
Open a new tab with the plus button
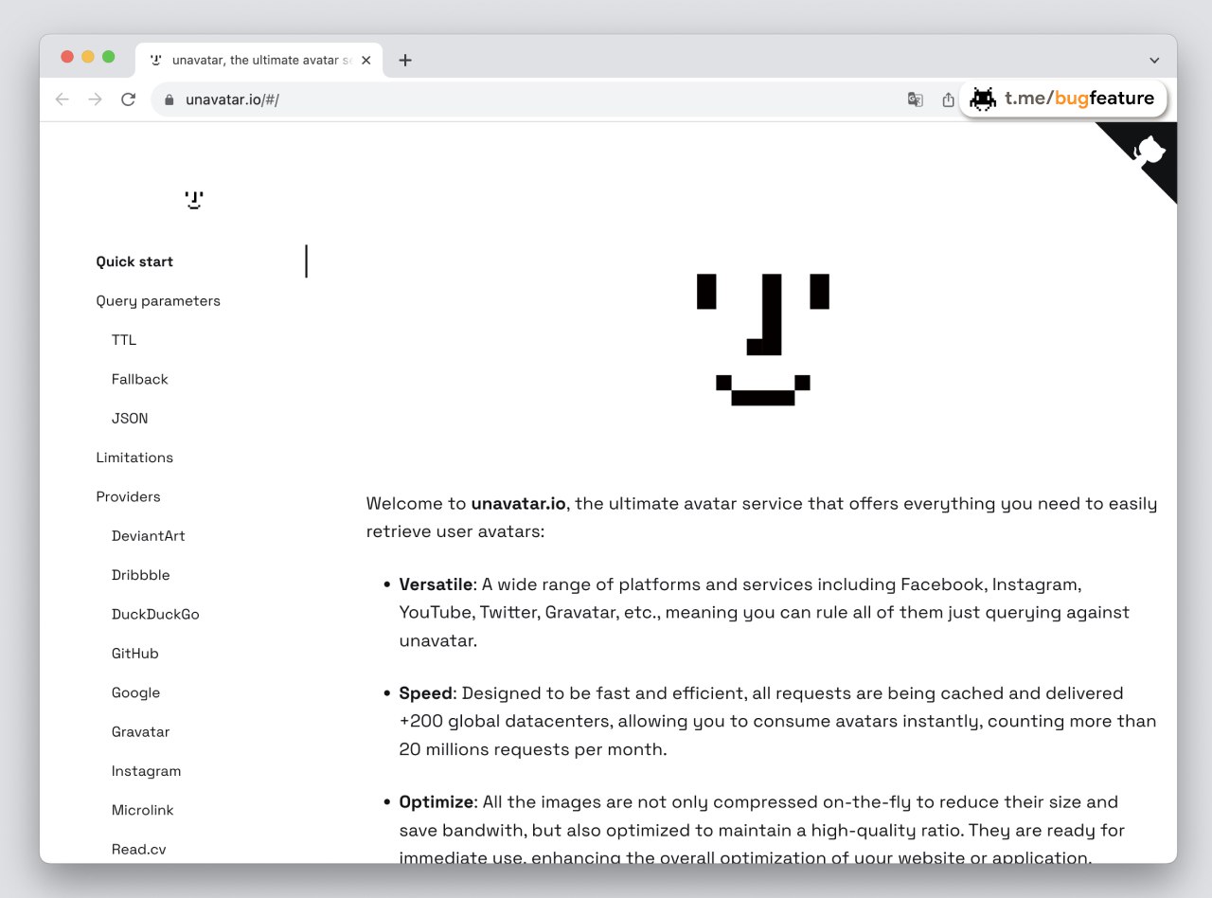(405, 60)
